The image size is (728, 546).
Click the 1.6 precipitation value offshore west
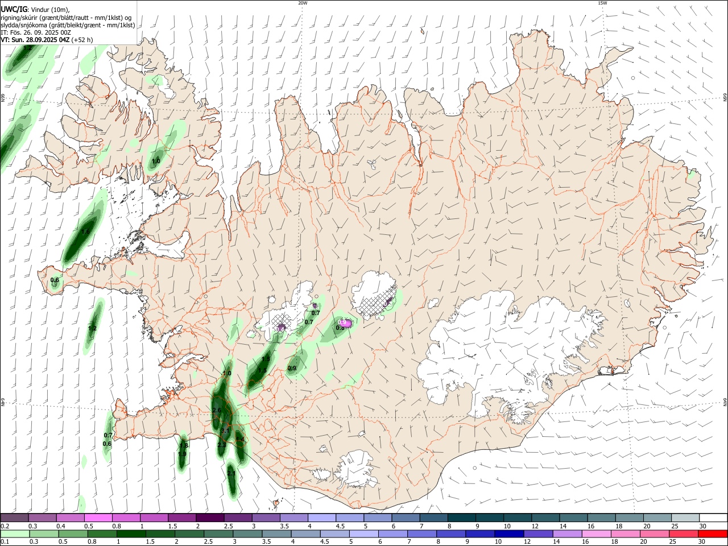pyautogui.click(x=85, y=231)
